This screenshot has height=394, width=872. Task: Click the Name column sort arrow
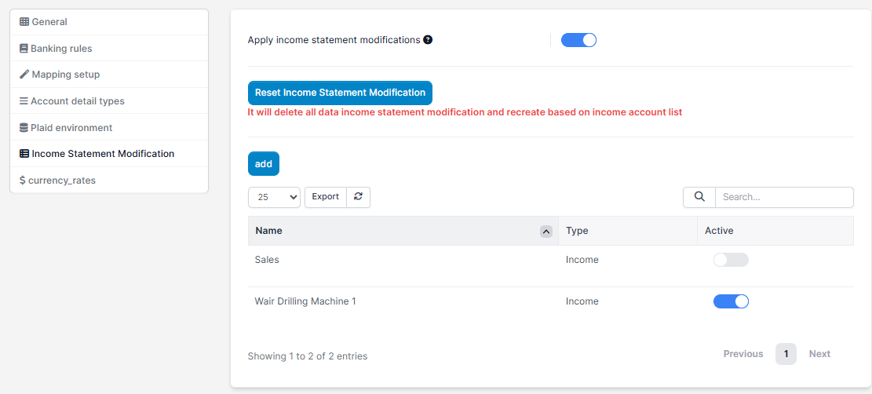coord(545,231)
